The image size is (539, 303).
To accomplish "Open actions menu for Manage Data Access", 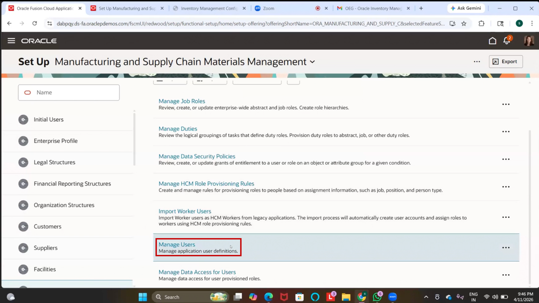I will click(506, 275).
